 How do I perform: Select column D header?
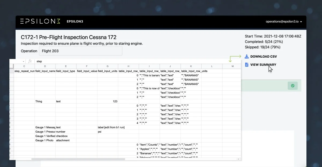point(45,66)
